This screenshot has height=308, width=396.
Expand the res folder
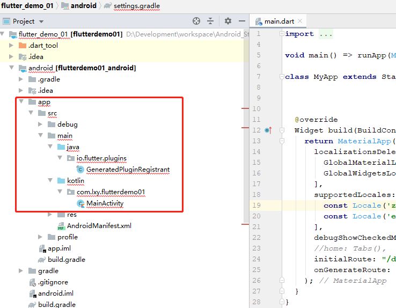click(x=50, y=214)
